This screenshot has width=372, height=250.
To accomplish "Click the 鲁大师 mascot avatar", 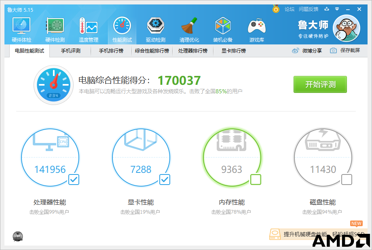I will 347,28.
